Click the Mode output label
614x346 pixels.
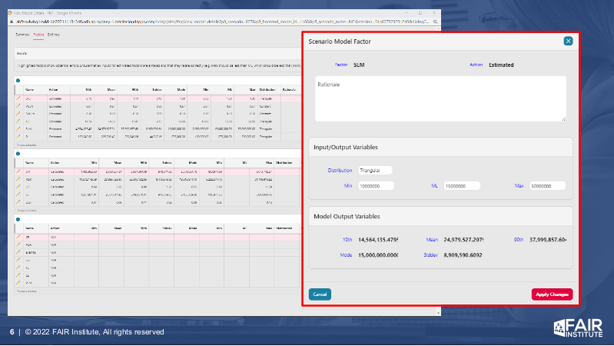tap(346, 255)
